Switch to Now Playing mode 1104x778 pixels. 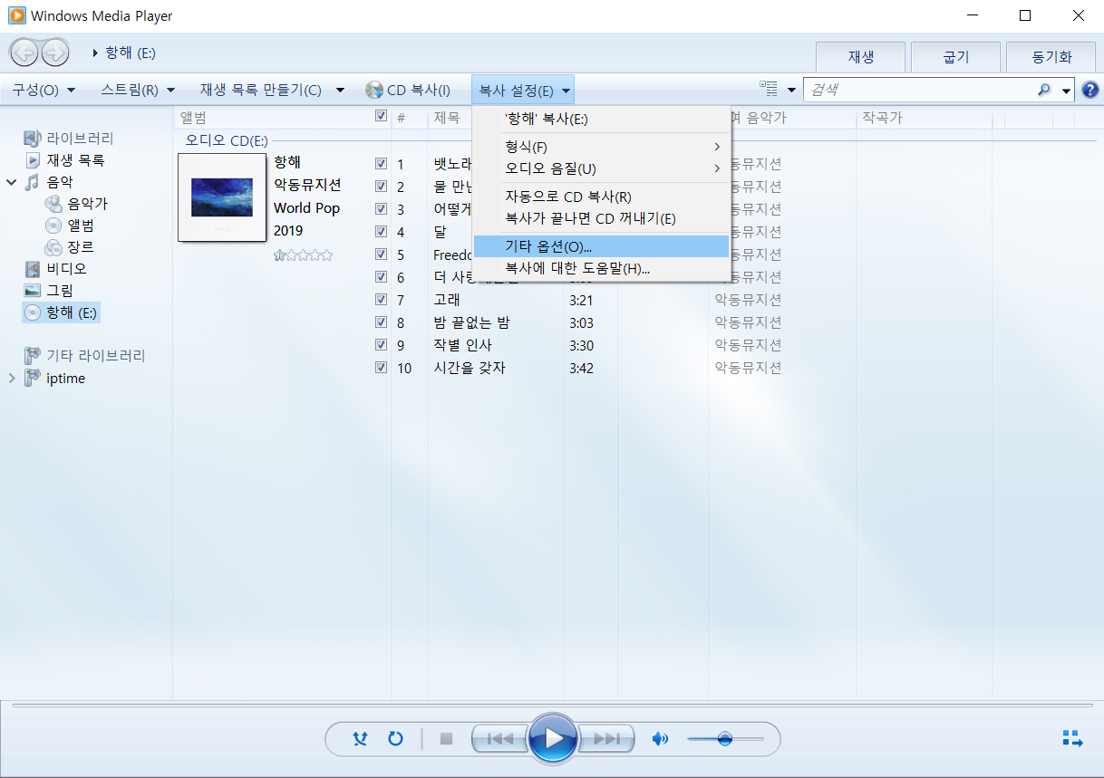click(x=1072, y=738)
